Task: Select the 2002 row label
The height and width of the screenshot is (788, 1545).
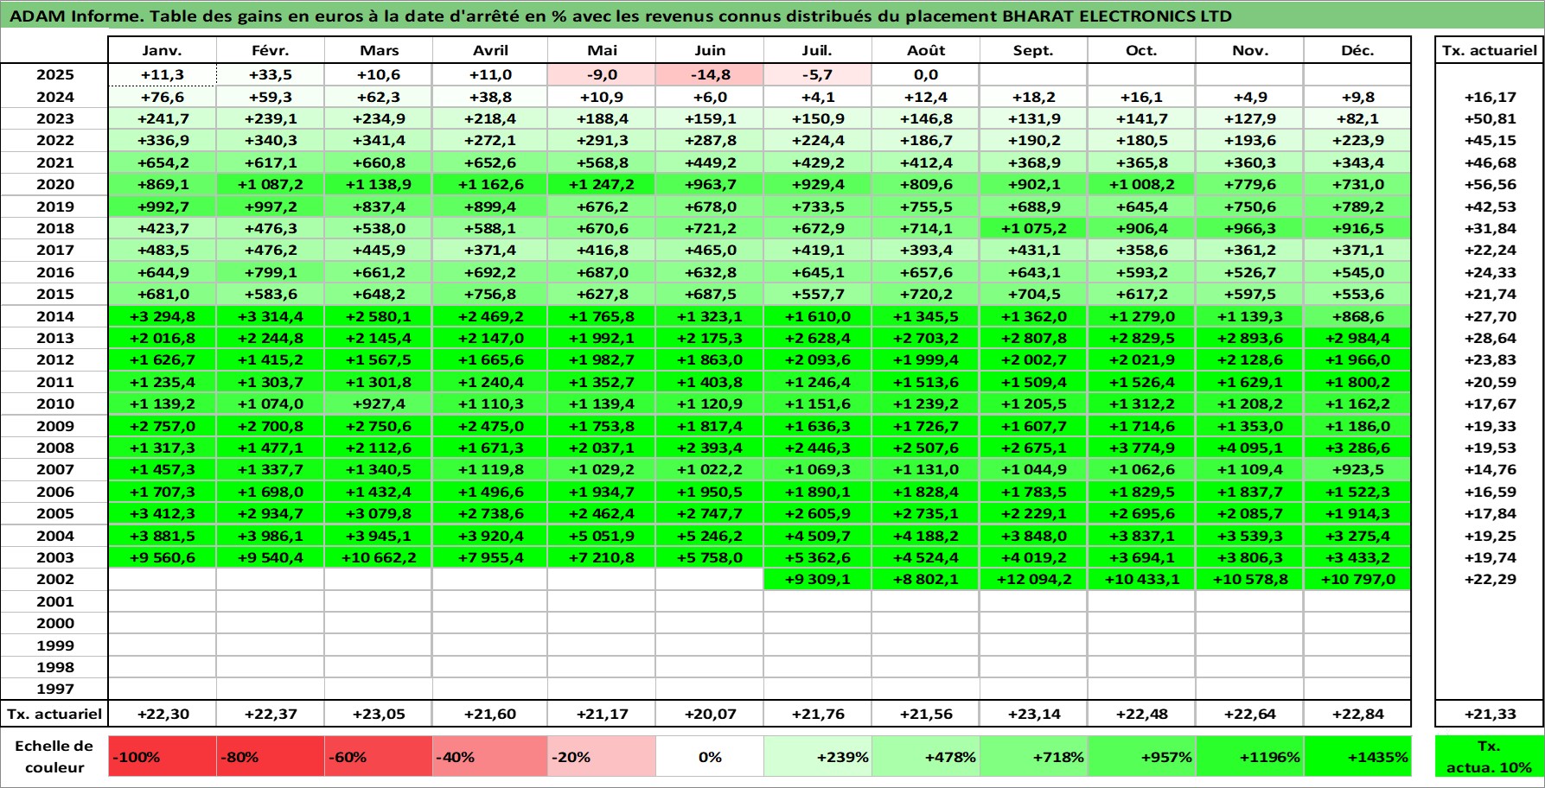Action: point(54,579)
